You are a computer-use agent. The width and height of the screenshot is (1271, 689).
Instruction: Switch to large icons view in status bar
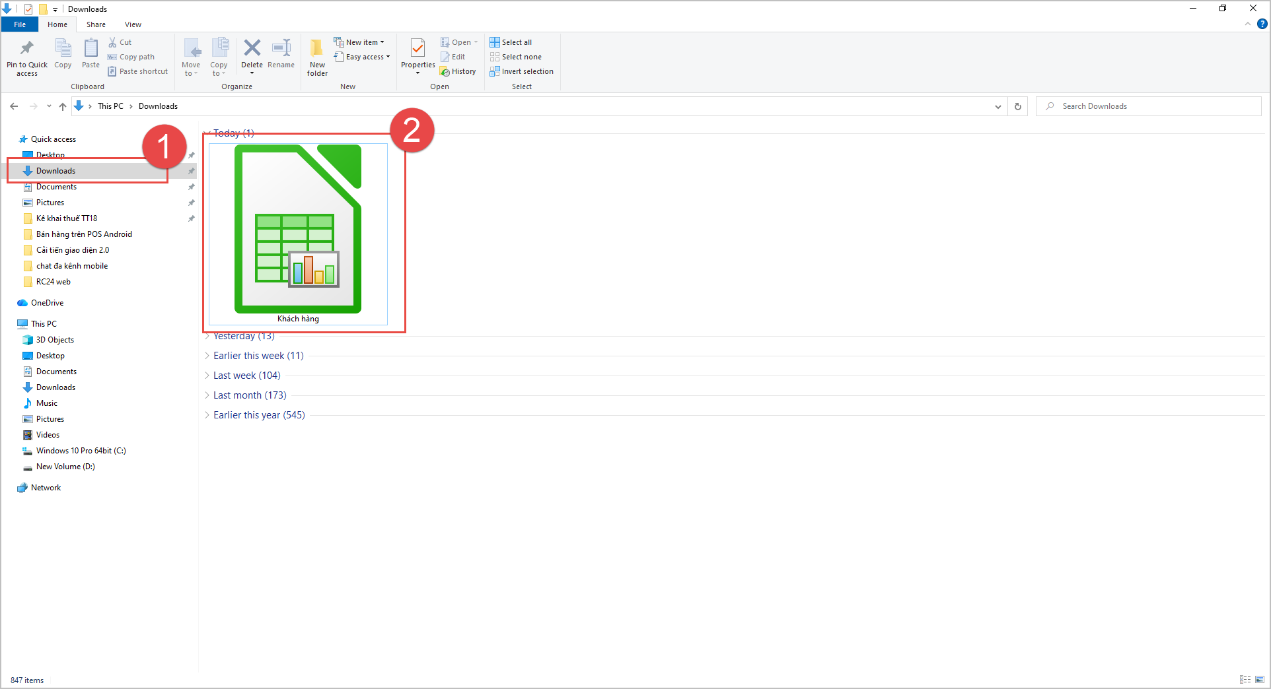pyautogui.click(x=1260, y=680)
